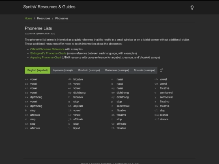The width and height of the screenshot is (219, 164).
Task: Click the 'dx stop' phoneme row
Action: (x=30, y=124)
